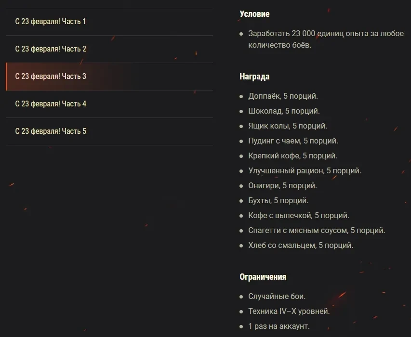Image resolution: width=411 pixels, height=337 pixels.
Task: Click the "Хлеб со смальцем" reward entry
Action: pyautogui.click(x=301, y=246)
